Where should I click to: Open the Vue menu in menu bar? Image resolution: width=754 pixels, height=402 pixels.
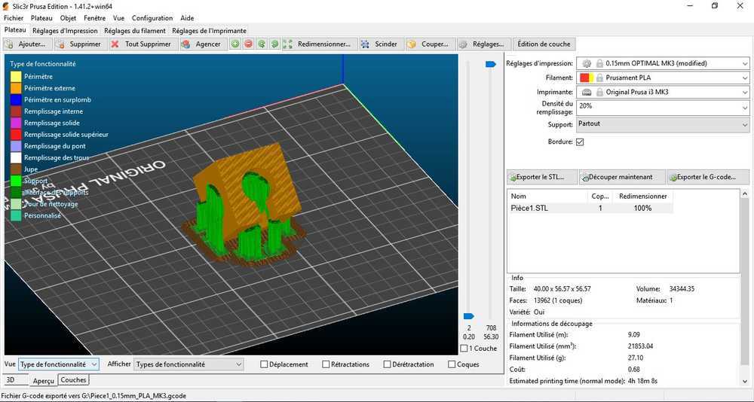[118, 18]
